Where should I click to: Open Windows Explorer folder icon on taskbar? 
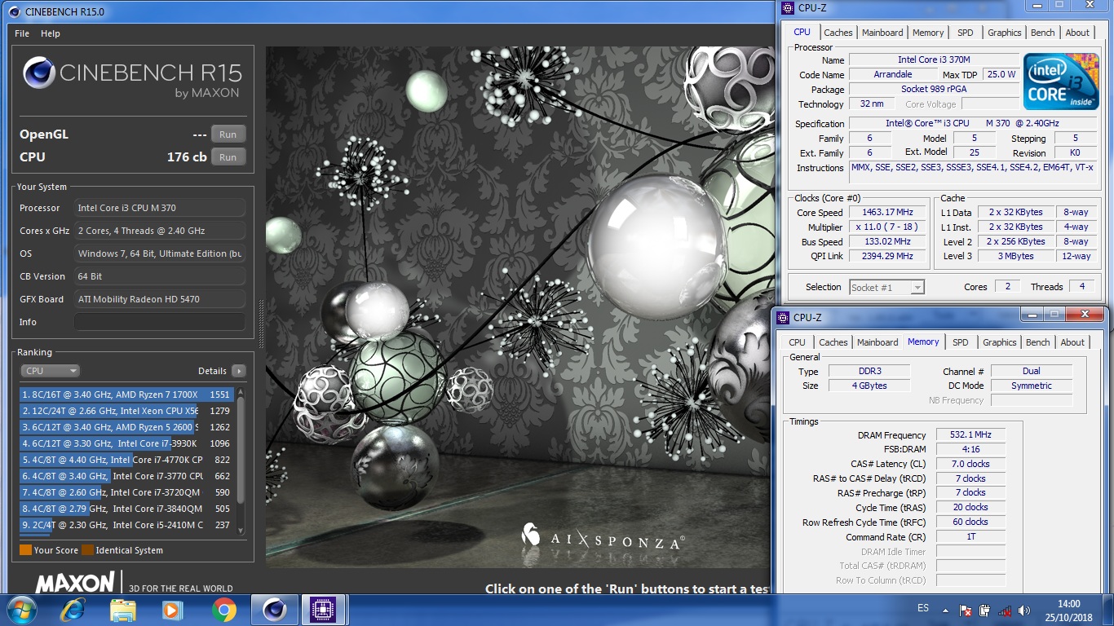[x=123, y=610]
